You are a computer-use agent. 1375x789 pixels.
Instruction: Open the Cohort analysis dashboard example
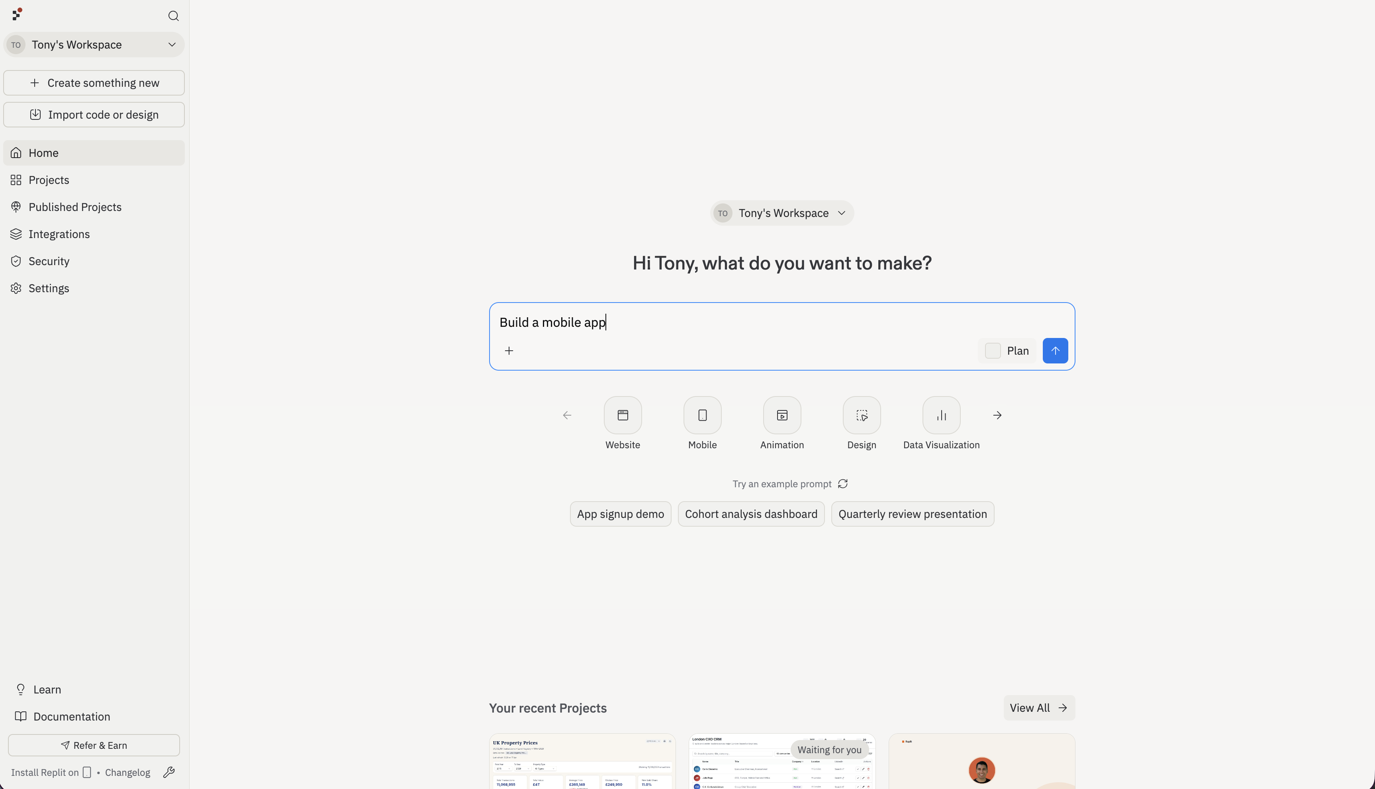point(751,513)
